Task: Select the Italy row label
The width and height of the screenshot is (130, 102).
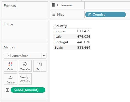Action: tap(58, 37)
